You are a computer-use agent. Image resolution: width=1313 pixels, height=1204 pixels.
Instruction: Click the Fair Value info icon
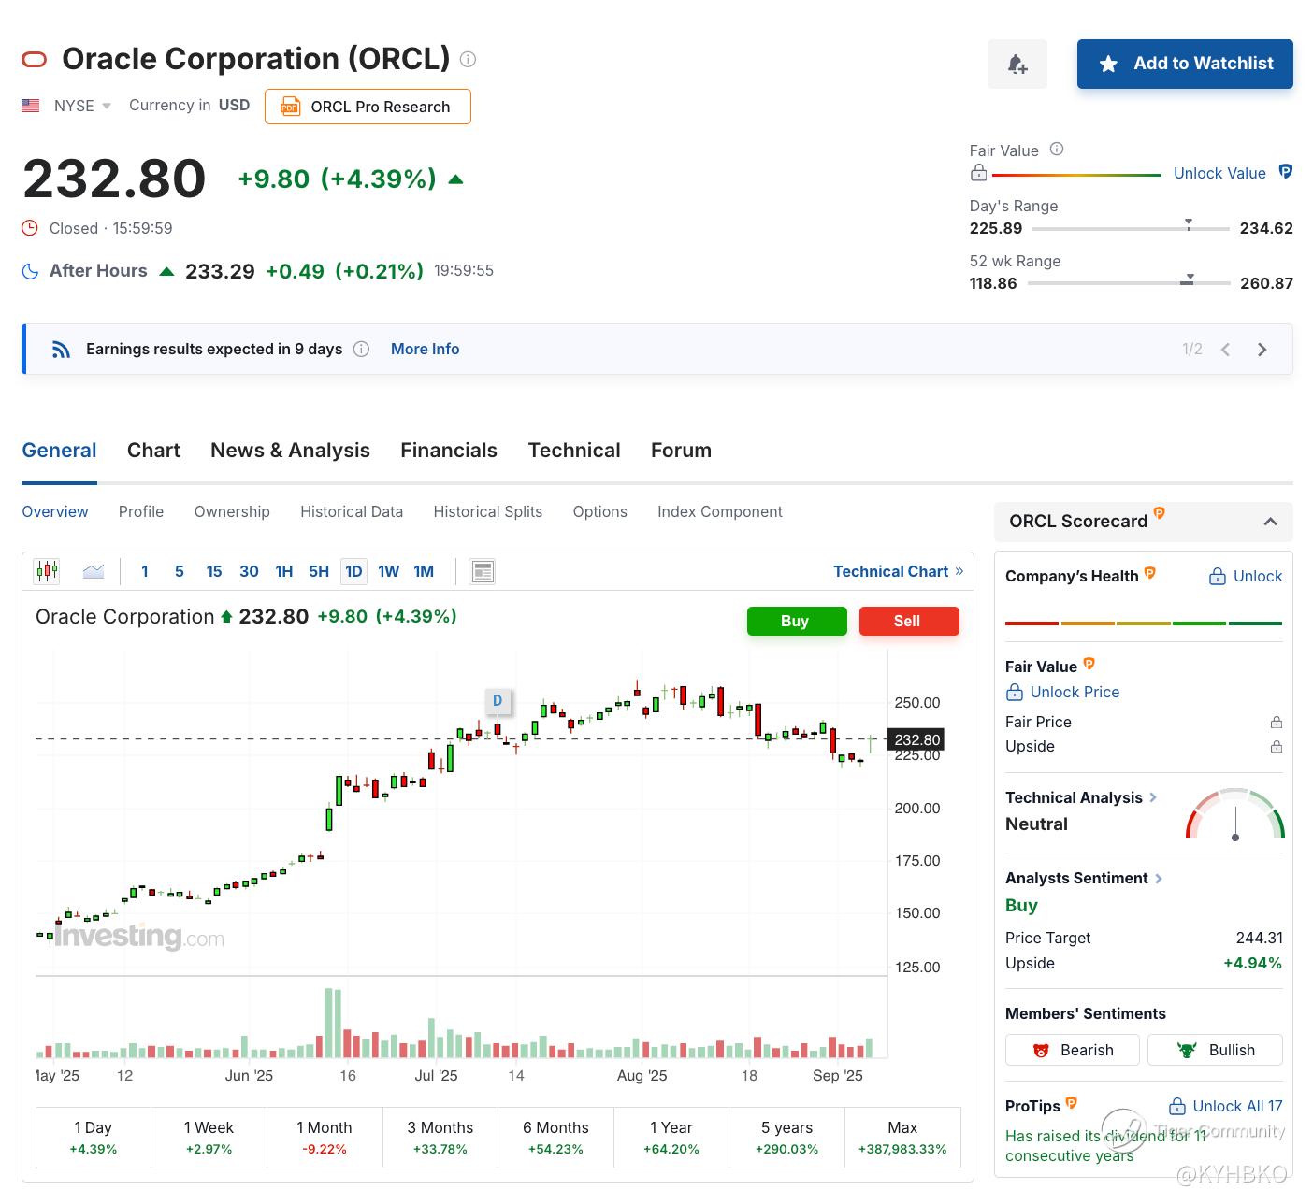pyautogui.click(x=1057, y=150)
